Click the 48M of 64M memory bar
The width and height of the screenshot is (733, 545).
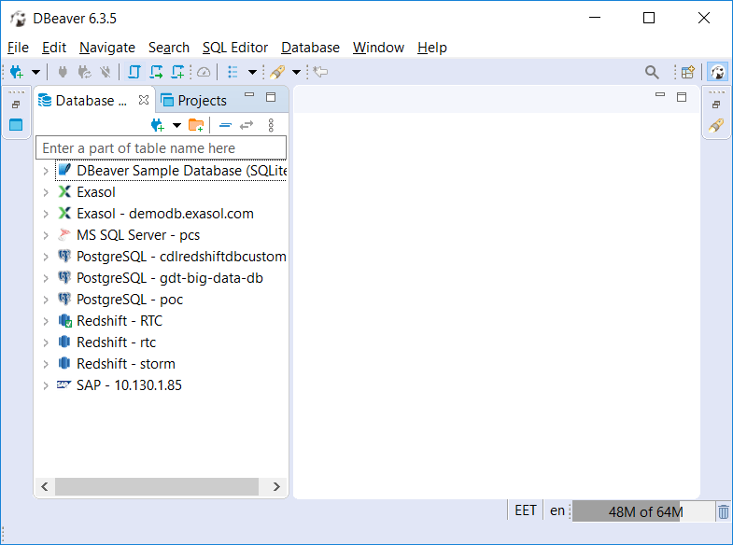coord(643,511)
